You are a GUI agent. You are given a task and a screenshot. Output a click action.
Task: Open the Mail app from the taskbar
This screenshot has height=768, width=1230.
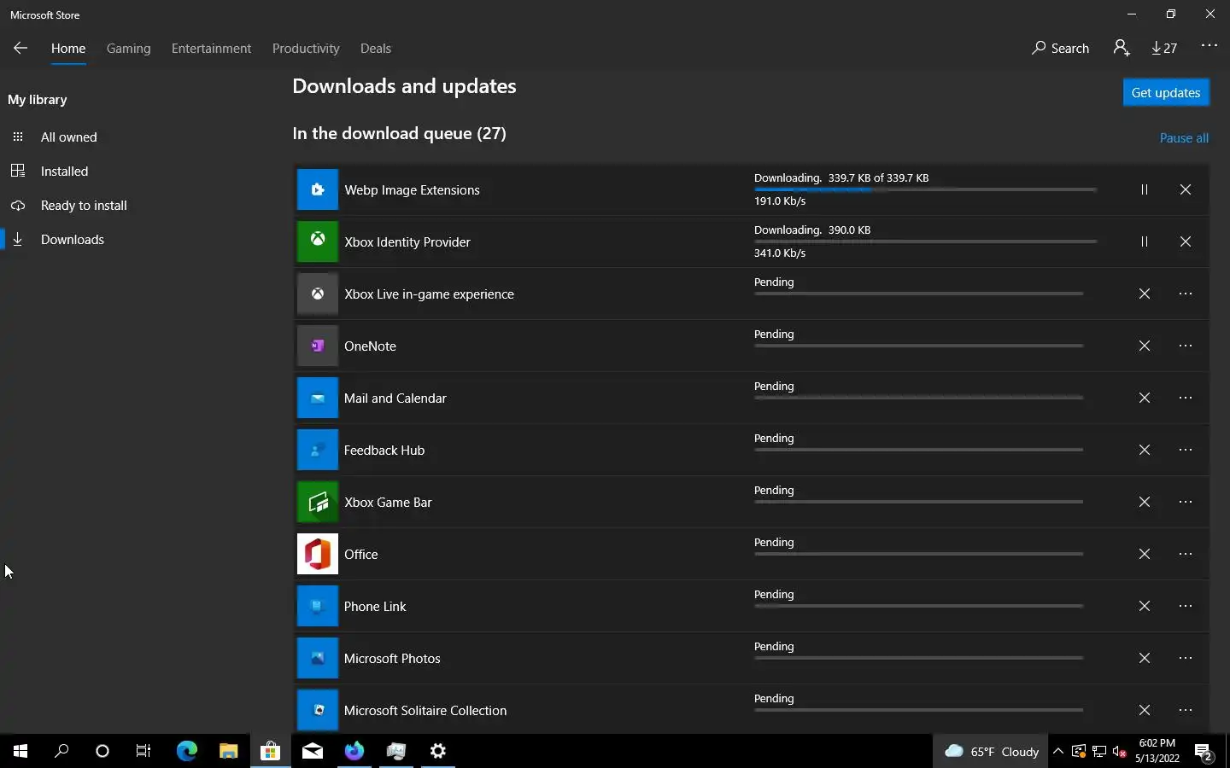pyautogui.click(x=313, y=751)
